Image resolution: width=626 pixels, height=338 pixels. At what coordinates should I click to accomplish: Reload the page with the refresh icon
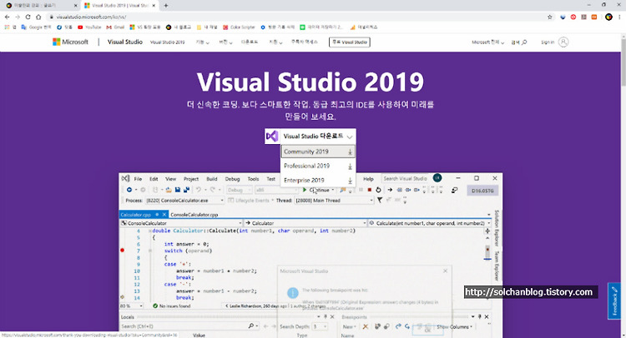[x=28, y=17]
